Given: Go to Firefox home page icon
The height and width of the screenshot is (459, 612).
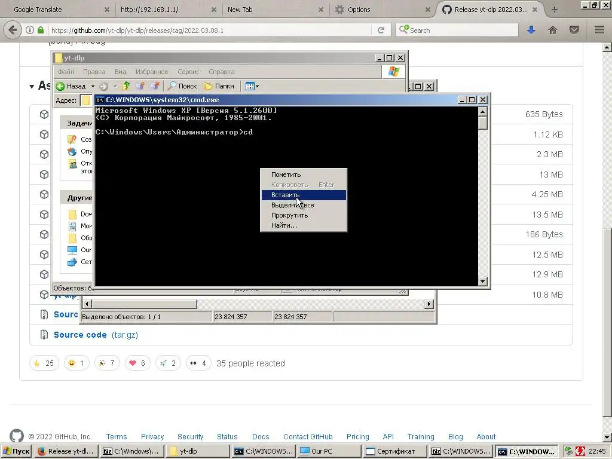Looking at the screenshot, I should pos(553,30).
